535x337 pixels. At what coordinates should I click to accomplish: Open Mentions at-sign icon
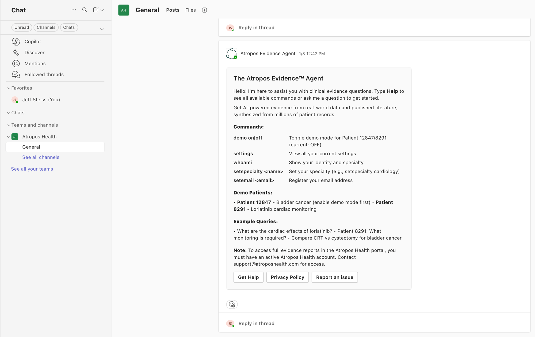16,63
